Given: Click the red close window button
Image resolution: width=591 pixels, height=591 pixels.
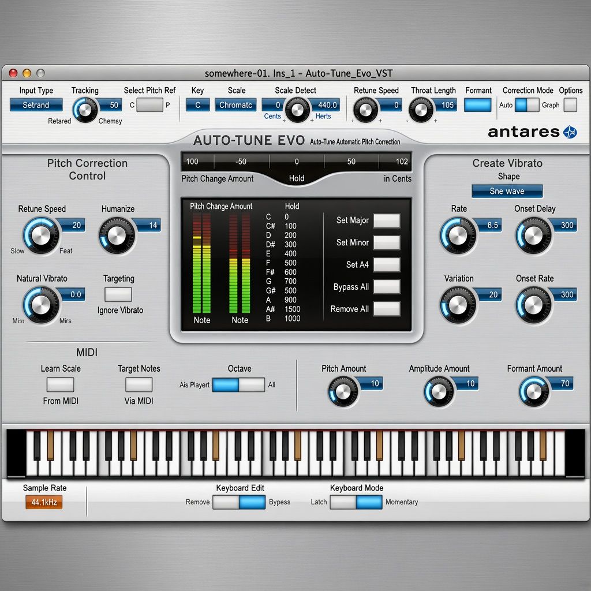Looking at the screenshot, I should [x=13, y=73].
